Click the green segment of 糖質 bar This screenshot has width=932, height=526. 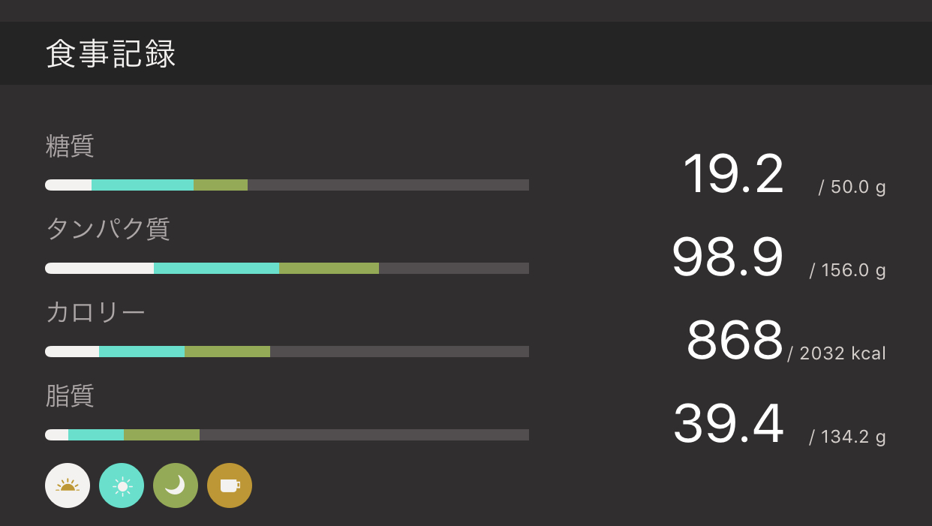click(221, 185)
